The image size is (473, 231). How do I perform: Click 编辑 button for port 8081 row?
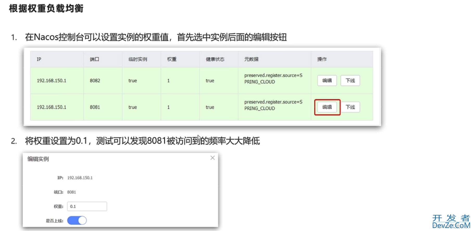pyautogui.click(x=327, y=107)
